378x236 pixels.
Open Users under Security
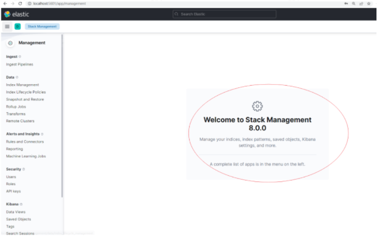pos(11,177)
